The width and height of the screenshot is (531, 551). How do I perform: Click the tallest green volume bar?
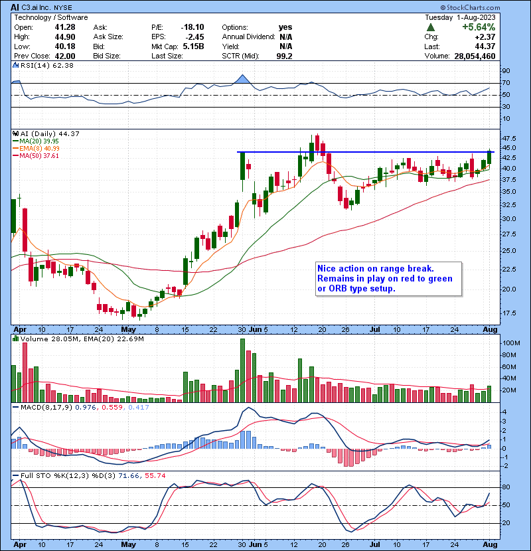tap(242, 370)
